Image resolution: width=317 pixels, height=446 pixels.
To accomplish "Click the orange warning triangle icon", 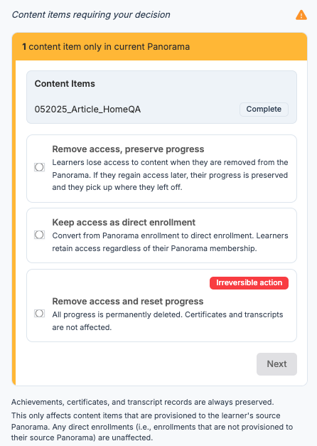I will [x=301, y=15].
